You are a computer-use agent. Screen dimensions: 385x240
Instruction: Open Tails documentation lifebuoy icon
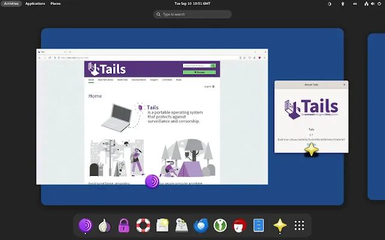[x=143, y=226]
